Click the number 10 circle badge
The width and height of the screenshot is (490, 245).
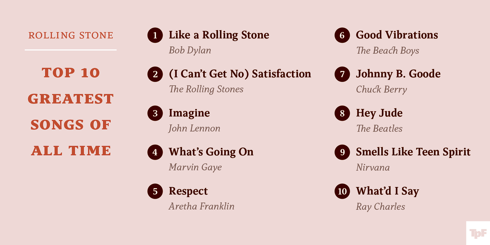pos(342,191)
